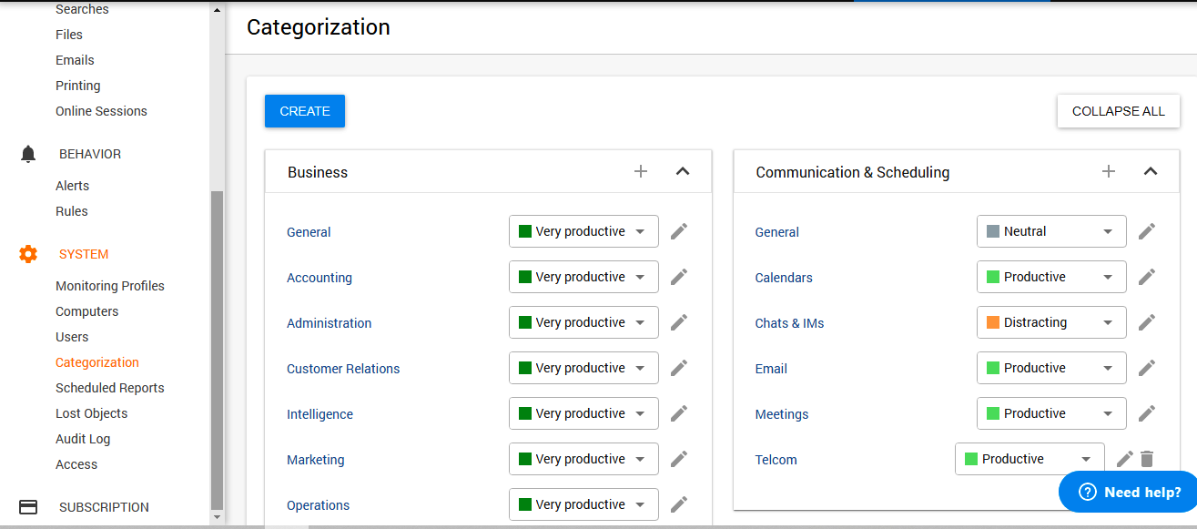Edit the Communication General pencil icon
Viewport: 1197px width, 529px height.
(1147, 231)
